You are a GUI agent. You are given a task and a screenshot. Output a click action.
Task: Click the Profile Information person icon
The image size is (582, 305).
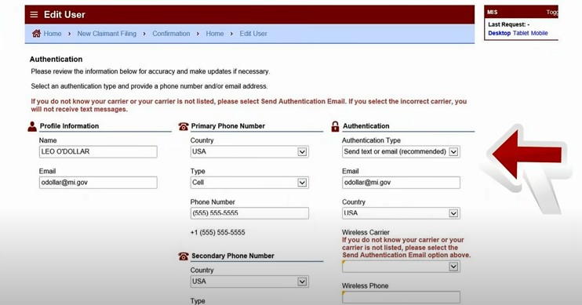32,126
